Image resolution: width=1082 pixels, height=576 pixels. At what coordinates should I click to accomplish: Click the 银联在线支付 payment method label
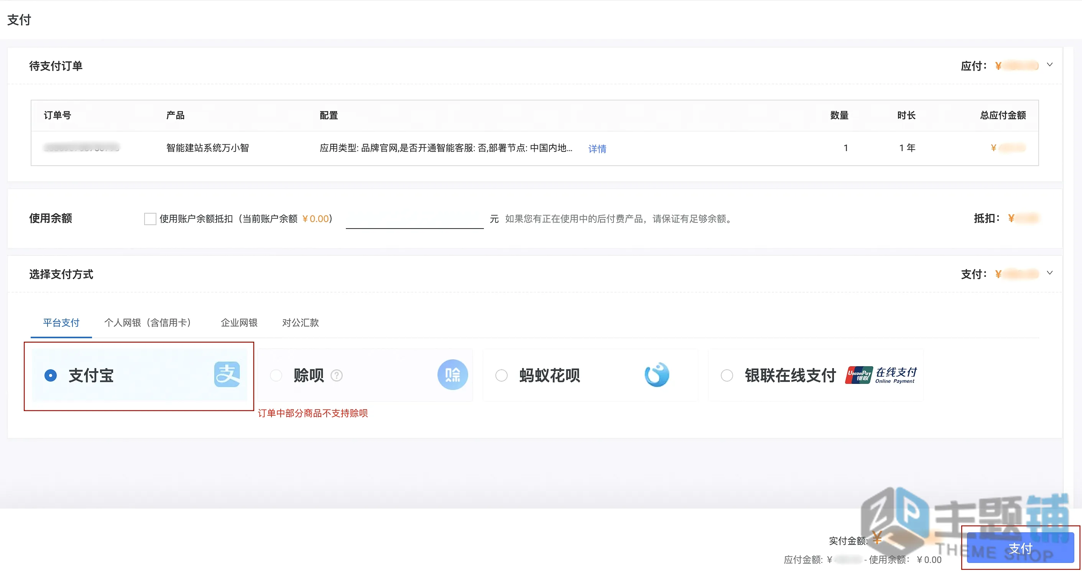point(791,375)
